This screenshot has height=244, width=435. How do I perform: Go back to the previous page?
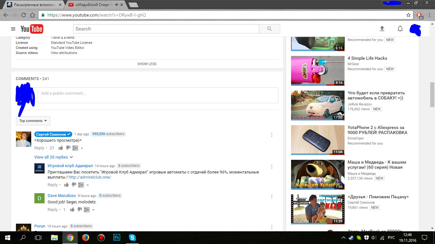point(5,15)
